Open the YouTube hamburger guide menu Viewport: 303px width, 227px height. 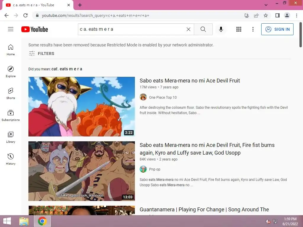point(11,29)
